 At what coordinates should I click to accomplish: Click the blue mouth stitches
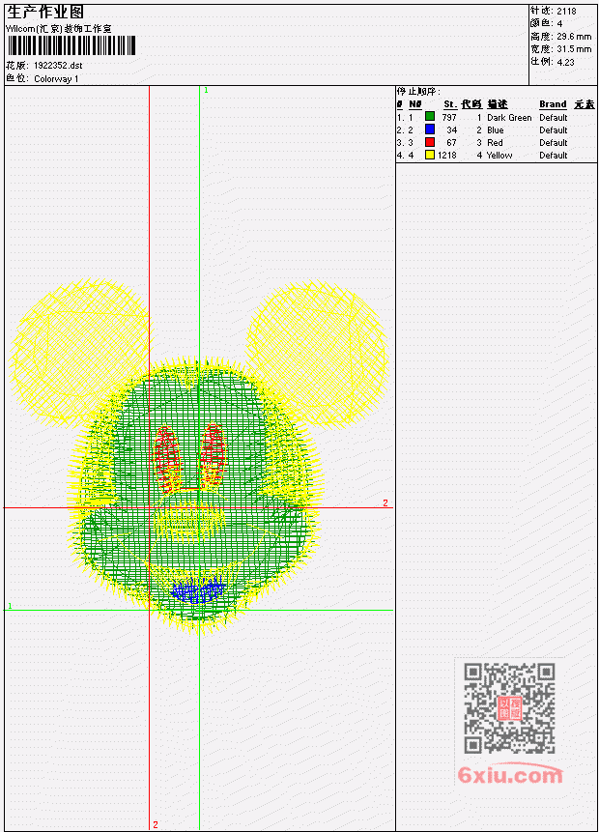click(198, 590)
